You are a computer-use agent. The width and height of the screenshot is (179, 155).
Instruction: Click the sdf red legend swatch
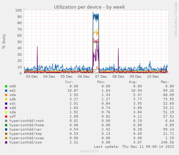pos(6,117)
